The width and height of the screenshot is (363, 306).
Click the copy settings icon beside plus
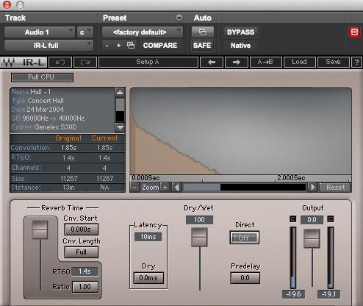(x=131, y=46)
